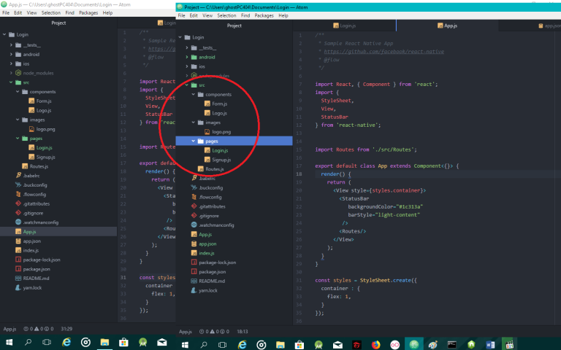The width and height of the screenshot is (561, 350).
Task: Open the Find menu in the left window
Action: click(69, 12)
